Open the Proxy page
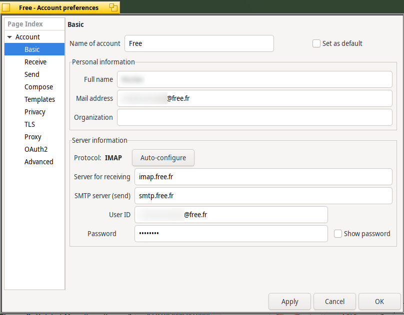 [x=34, y=137]
